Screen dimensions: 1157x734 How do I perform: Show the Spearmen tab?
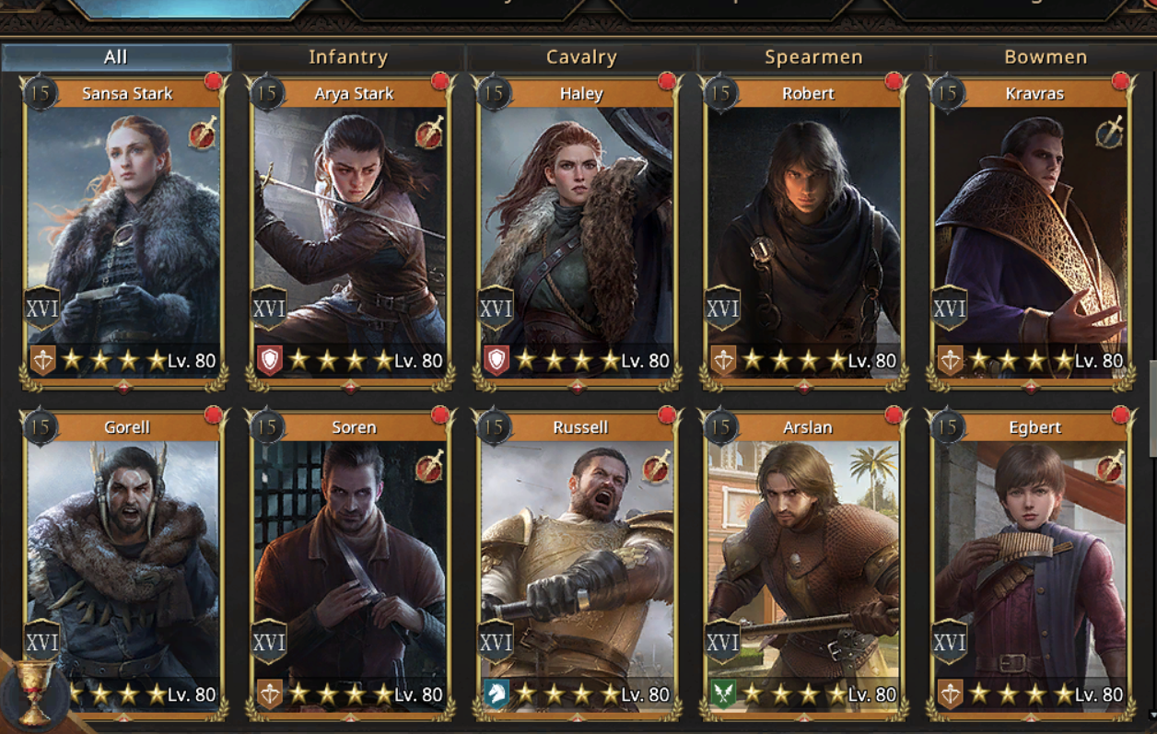pyautogui.click(x=813, y=57)
